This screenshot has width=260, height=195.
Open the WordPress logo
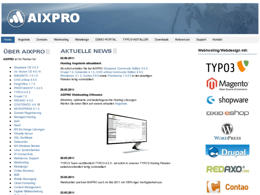point(227,132)
